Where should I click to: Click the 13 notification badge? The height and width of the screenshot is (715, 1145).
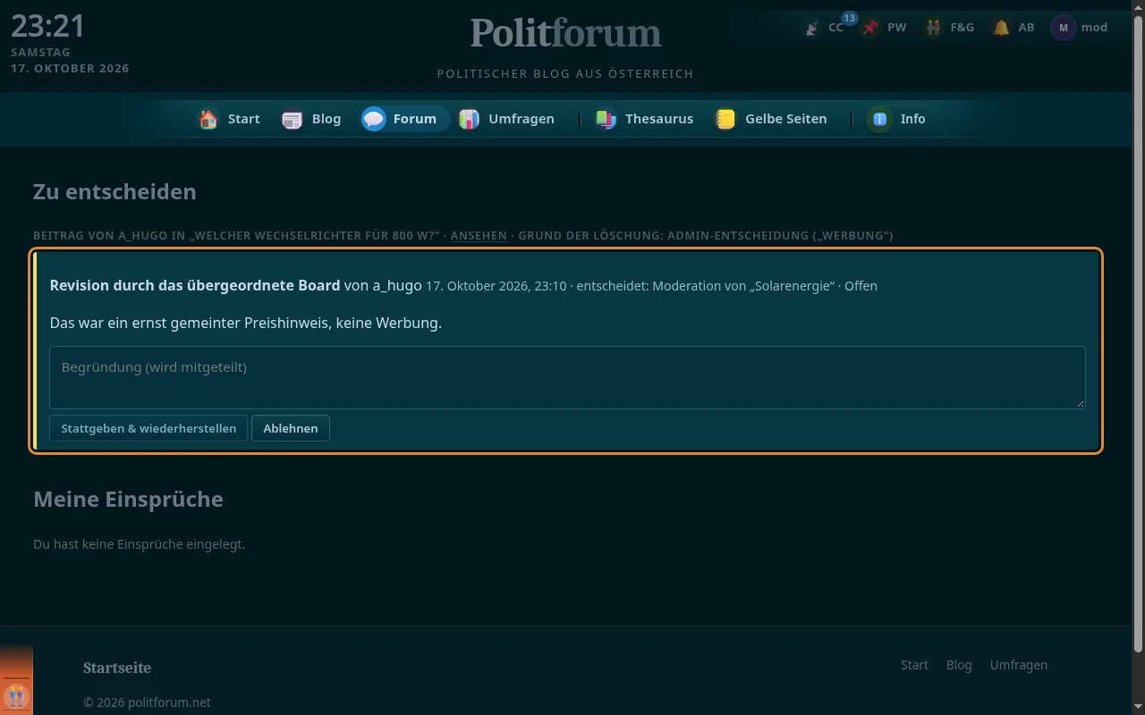(849, 18)
